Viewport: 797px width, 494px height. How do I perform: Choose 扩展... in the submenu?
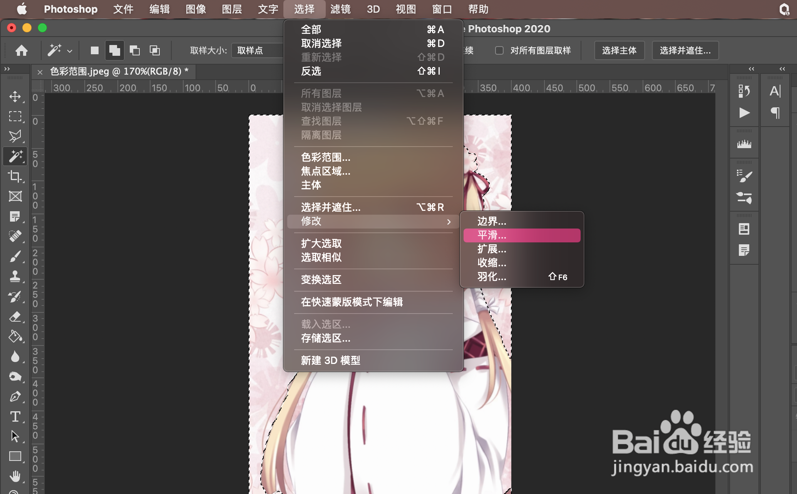click(522, 249)
